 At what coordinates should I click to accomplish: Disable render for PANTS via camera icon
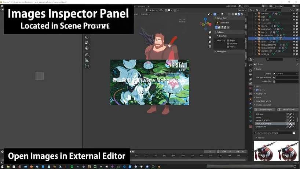297,33
